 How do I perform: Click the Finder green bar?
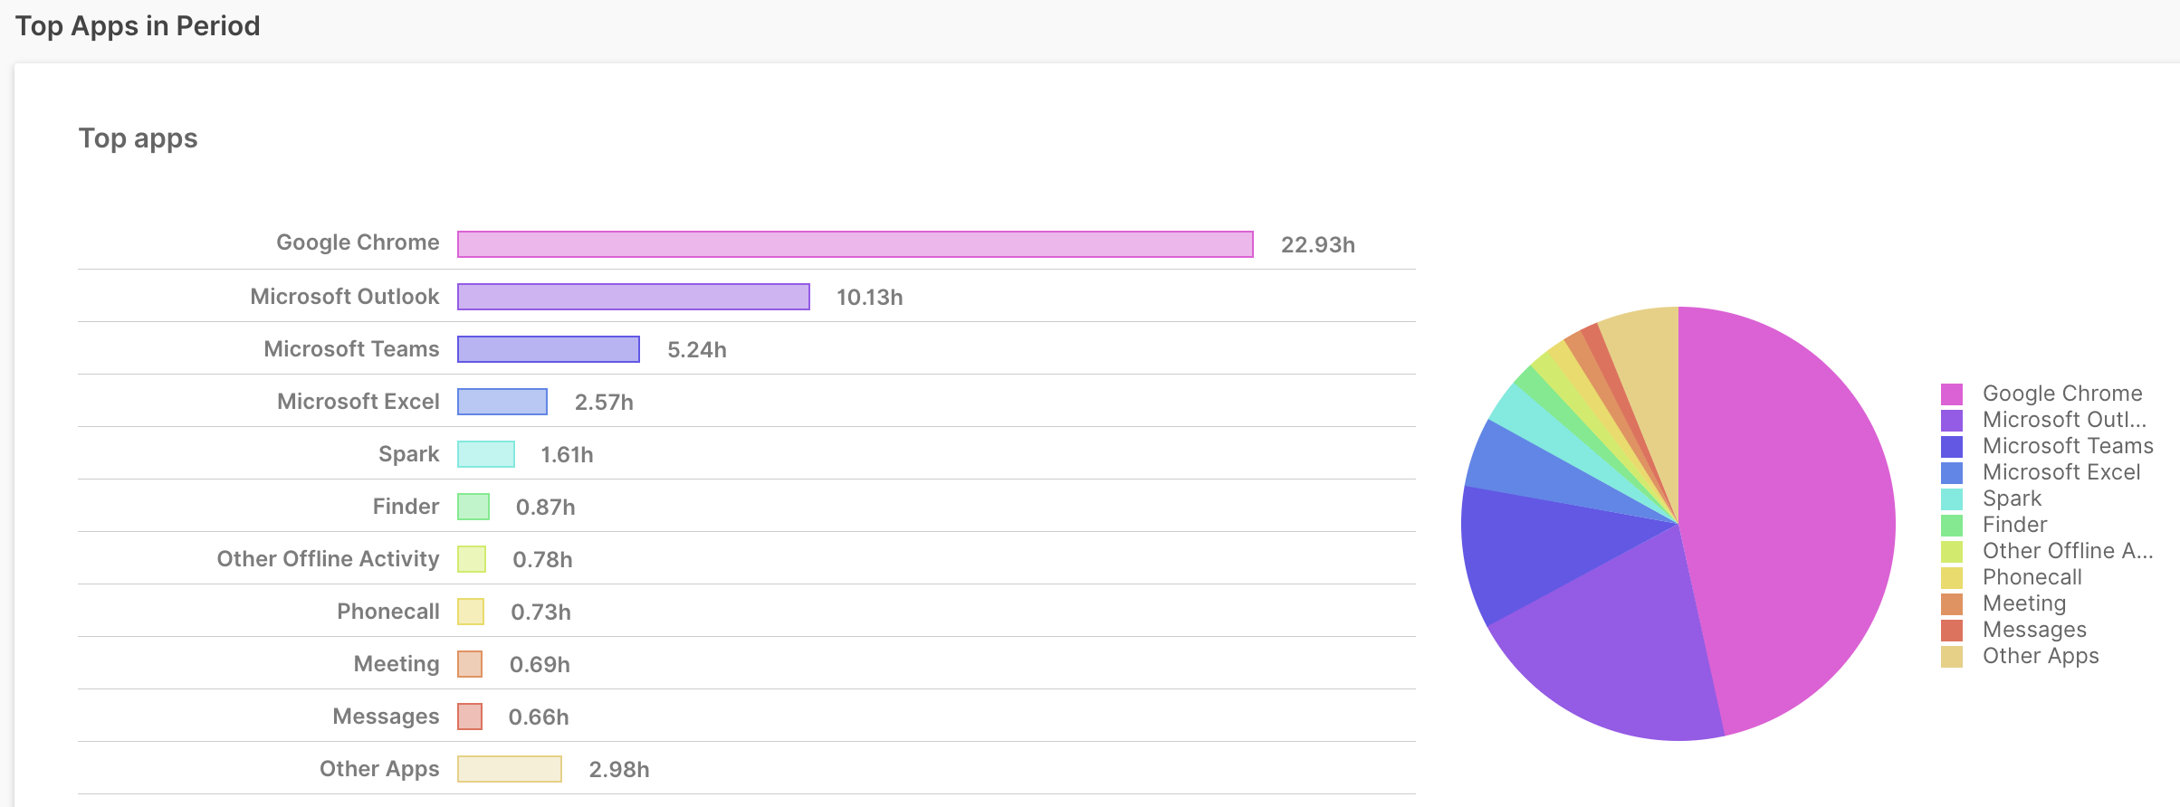(x=473, y=507)
